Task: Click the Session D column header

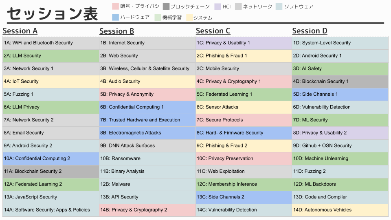Action: 310,31
